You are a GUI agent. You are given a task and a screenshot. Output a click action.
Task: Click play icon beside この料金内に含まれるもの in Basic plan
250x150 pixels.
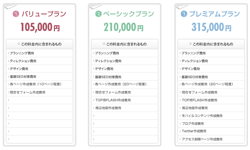tap(104, 44)
